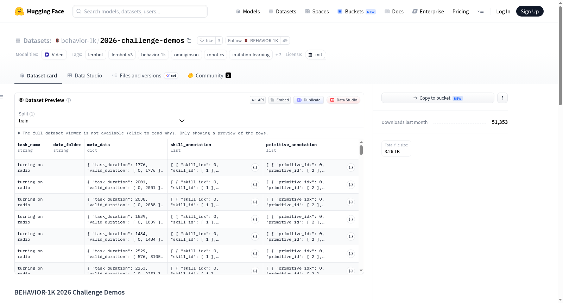Expand skill_annotation cell in the 2038 duration row
The image size is (563, 303).
point(255,202)
